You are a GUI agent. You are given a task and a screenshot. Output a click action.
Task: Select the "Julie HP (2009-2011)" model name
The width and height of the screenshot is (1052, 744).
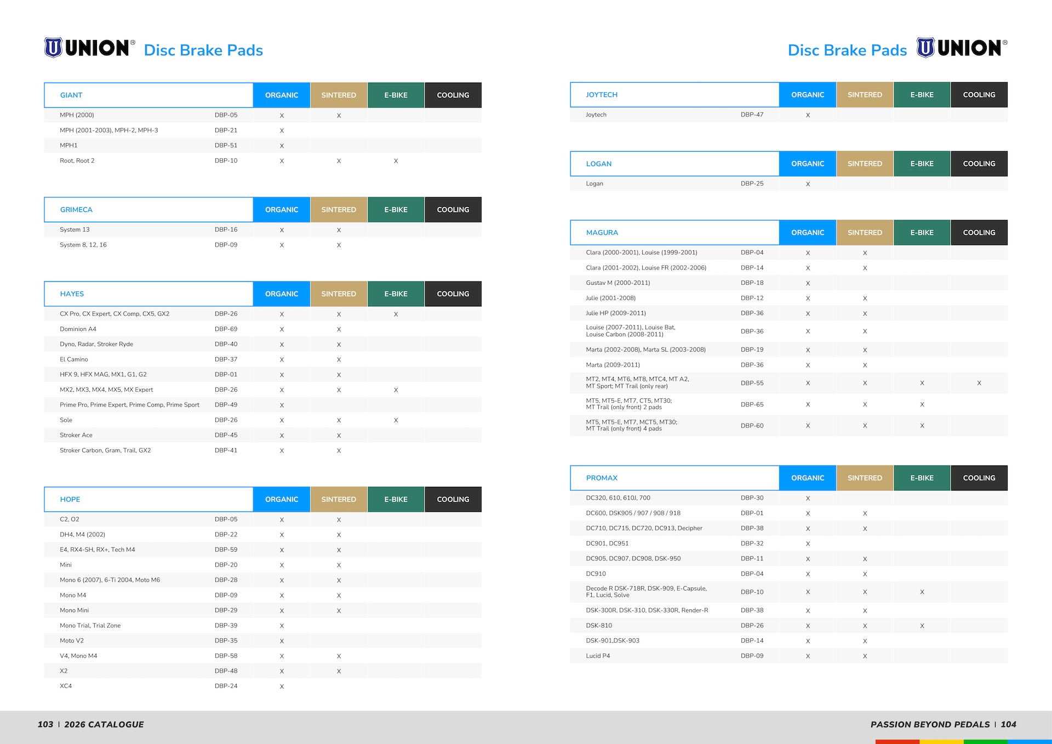pos(616,313)
